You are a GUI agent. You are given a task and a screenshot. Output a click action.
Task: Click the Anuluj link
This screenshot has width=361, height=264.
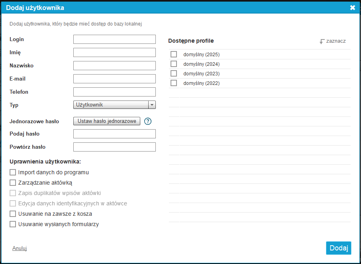click(20, 248)
